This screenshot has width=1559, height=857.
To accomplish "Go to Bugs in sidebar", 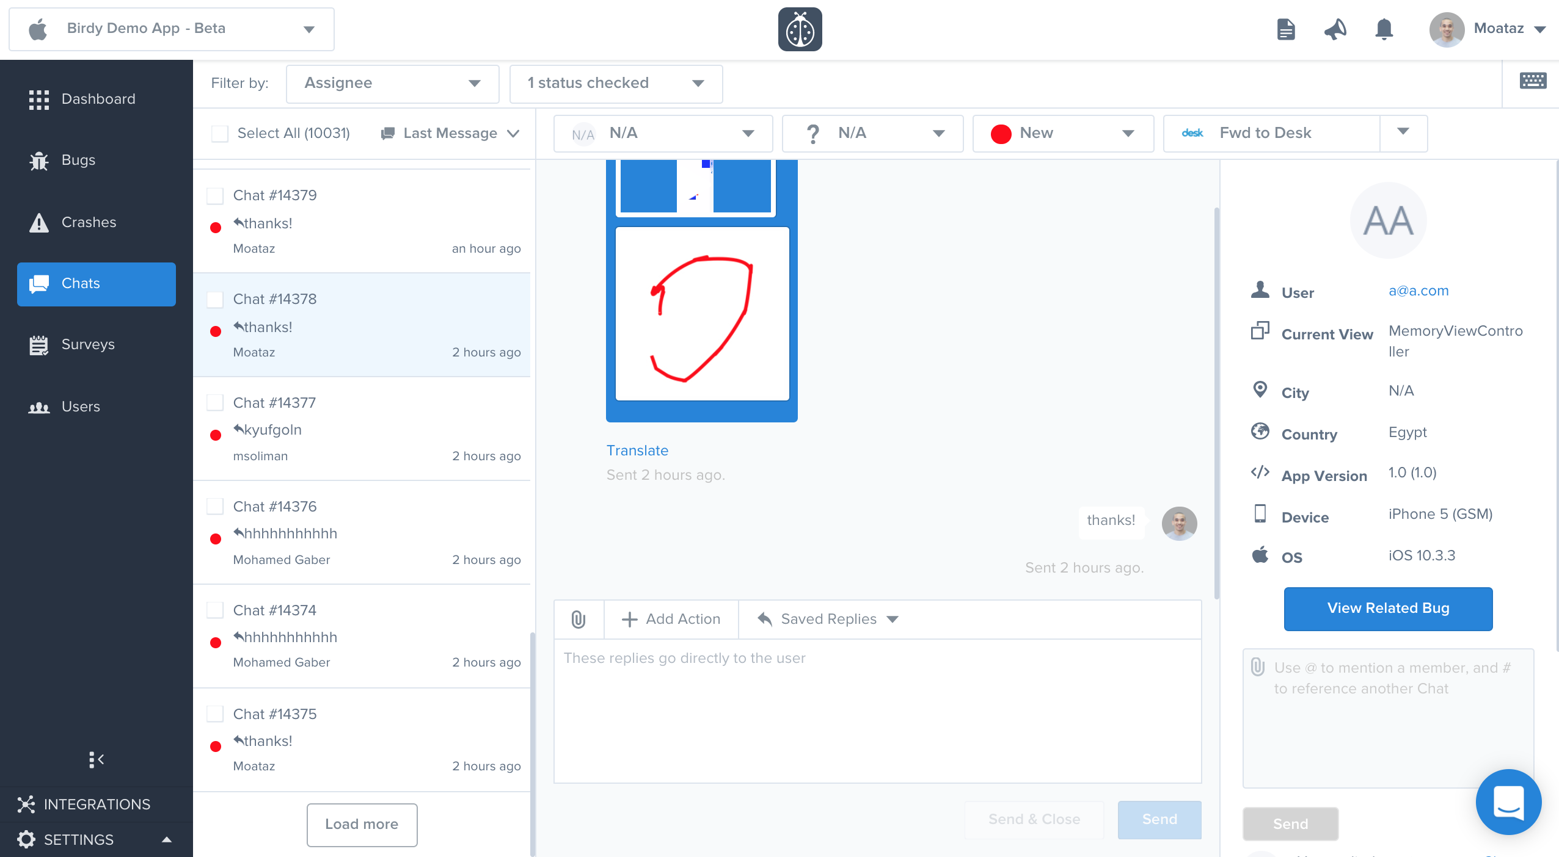I will coord(78,161).
